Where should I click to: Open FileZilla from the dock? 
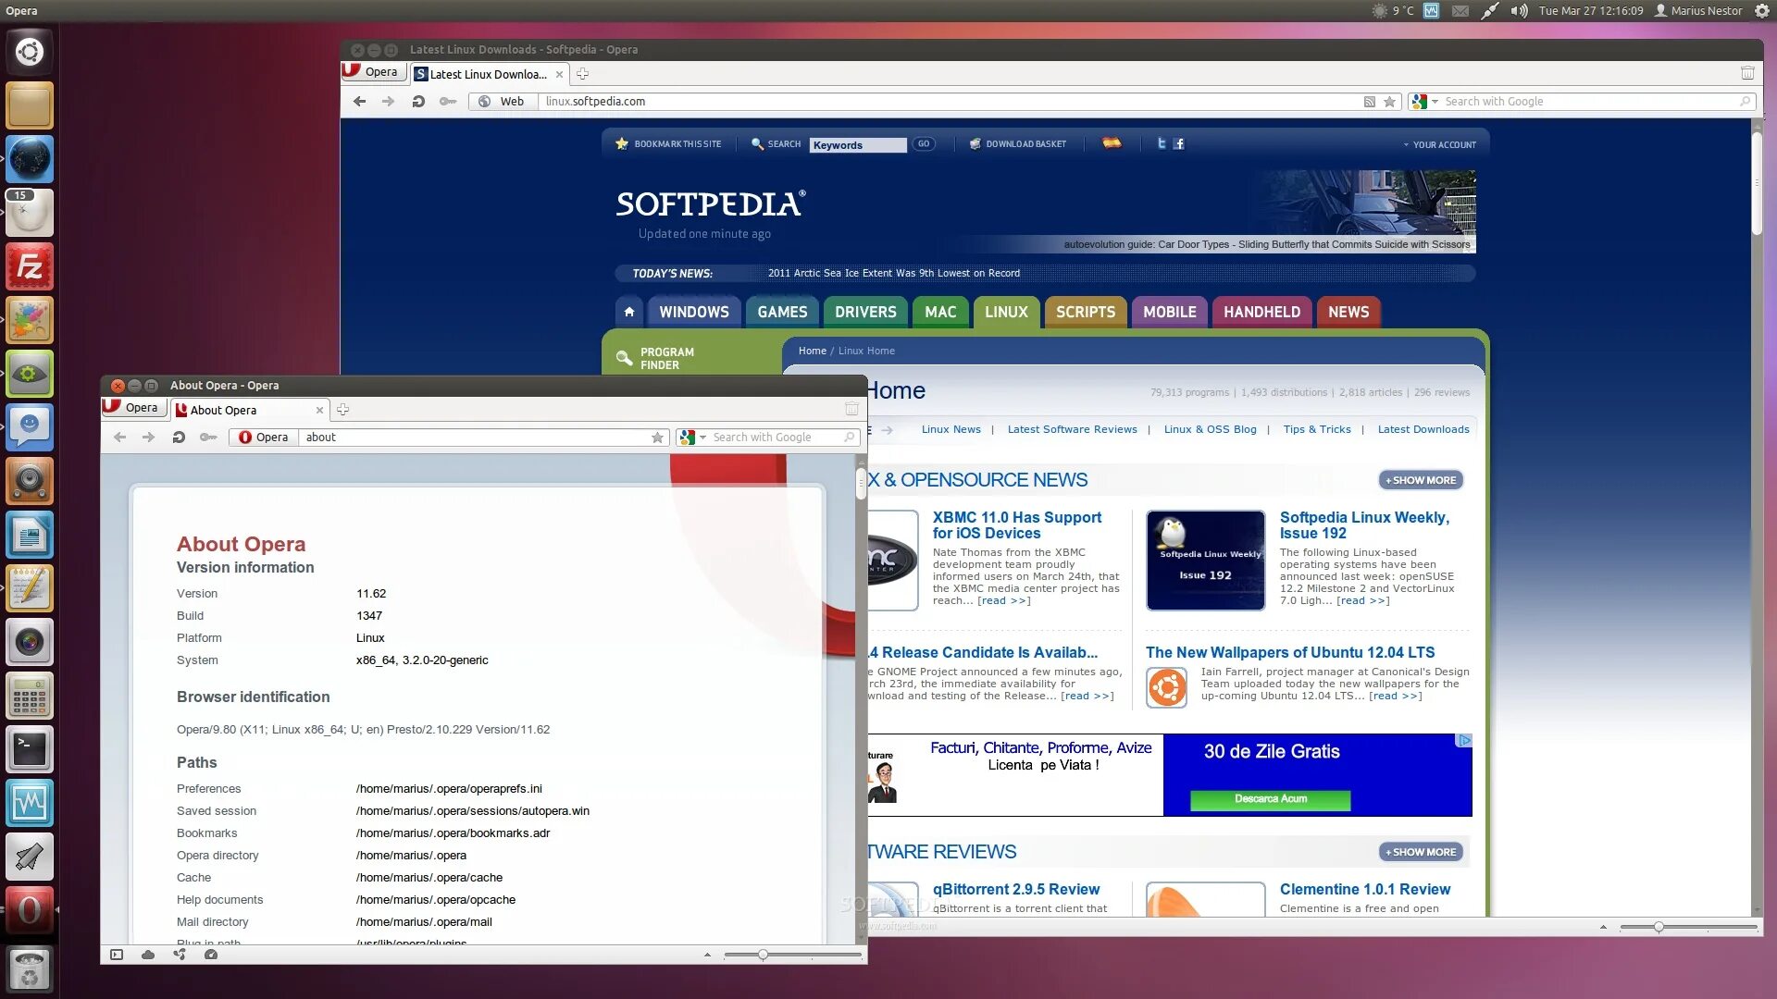coord(30,267)
